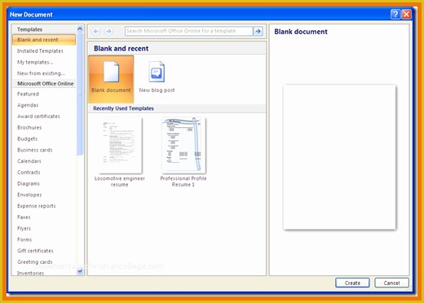Click the New Document title bar text
Viewport: 424px width, 303px height.
click(31, 15)
